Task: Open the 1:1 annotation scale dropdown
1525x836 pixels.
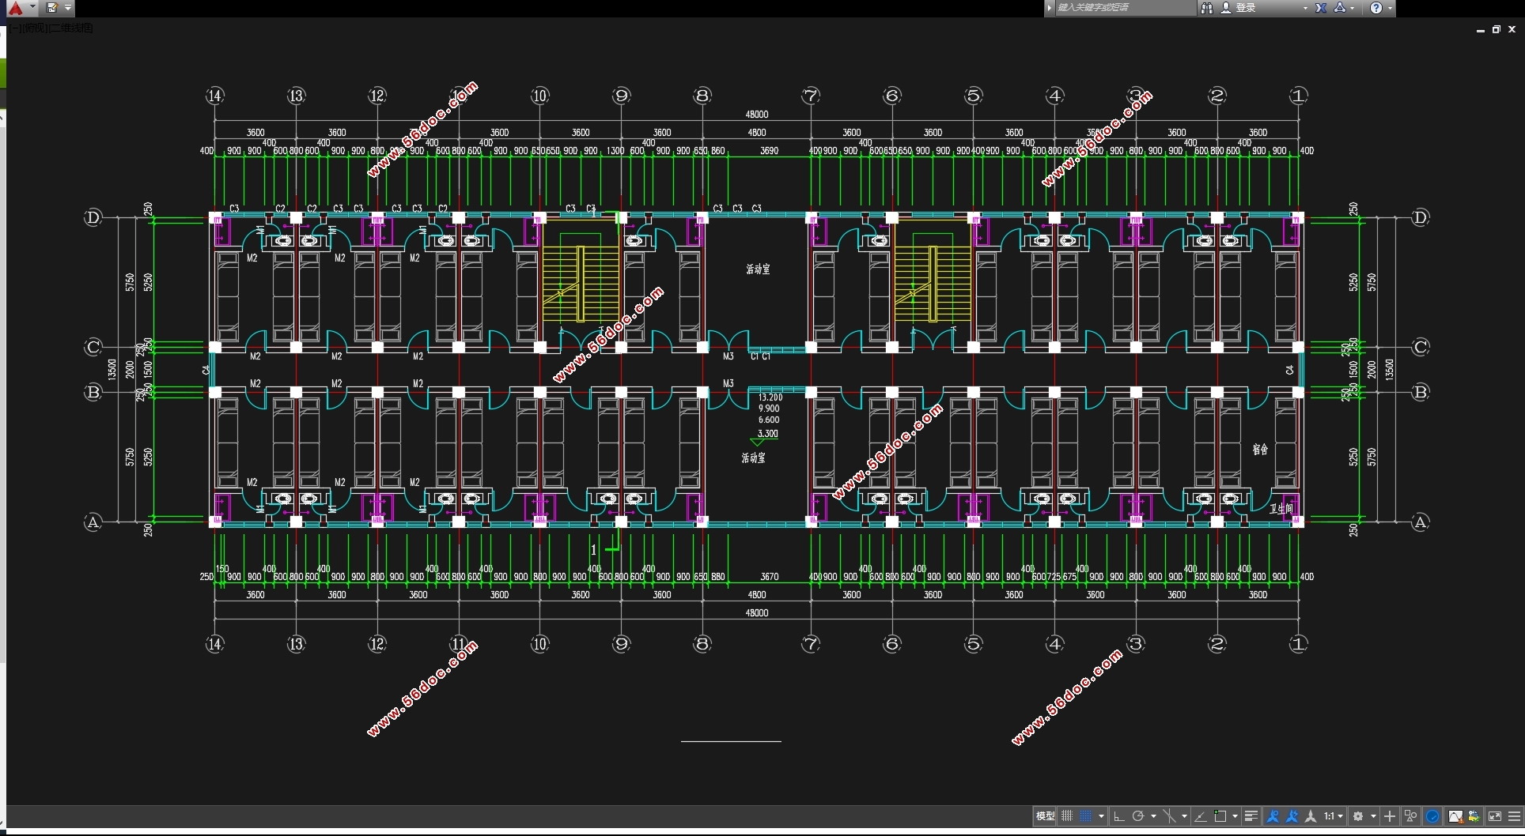Action: click(x=1334, y=816)
